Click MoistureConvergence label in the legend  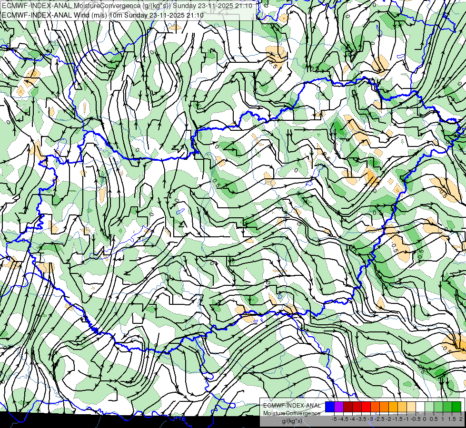(292, 413)
